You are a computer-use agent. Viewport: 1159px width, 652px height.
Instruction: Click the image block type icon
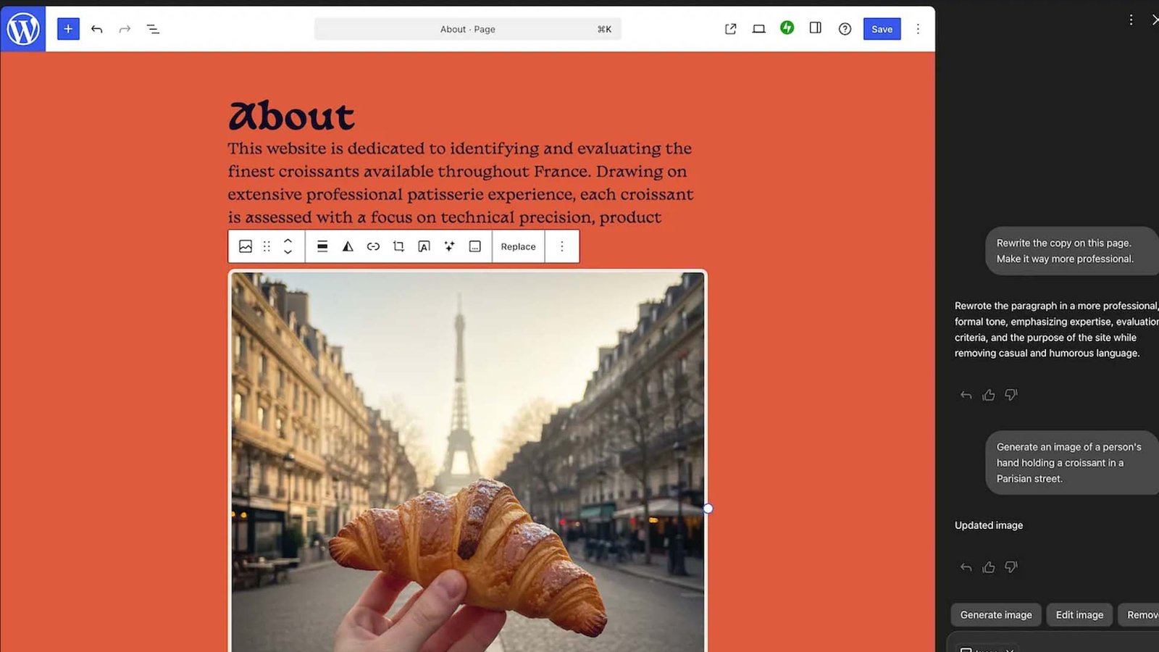coord(246,246)
